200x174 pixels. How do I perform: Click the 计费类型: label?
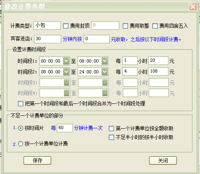[x=21, y=26]
